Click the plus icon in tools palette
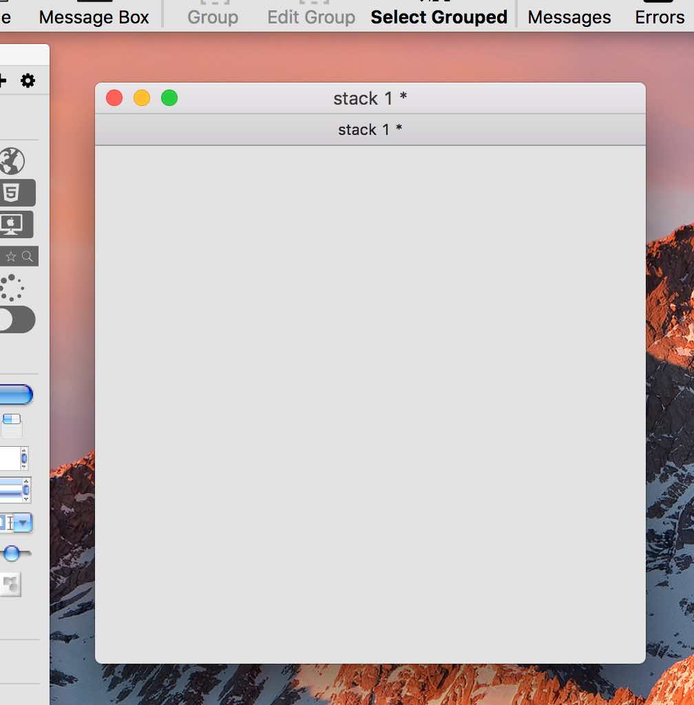 point(3,81)
